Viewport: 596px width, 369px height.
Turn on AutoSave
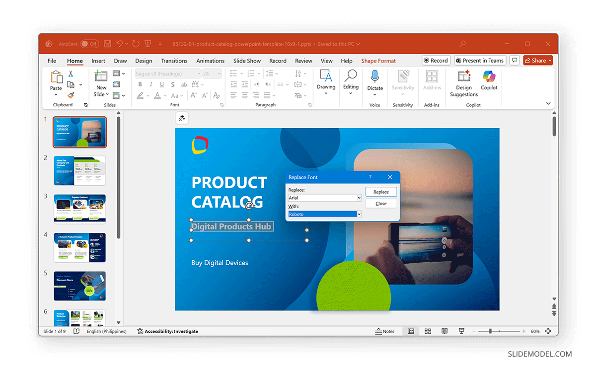(x=89, y=44)
